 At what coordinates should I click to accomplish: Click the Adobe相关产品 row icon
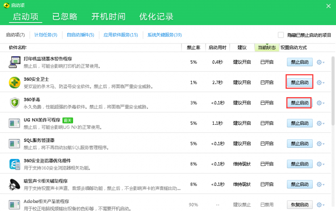click(x=14, y=205)
